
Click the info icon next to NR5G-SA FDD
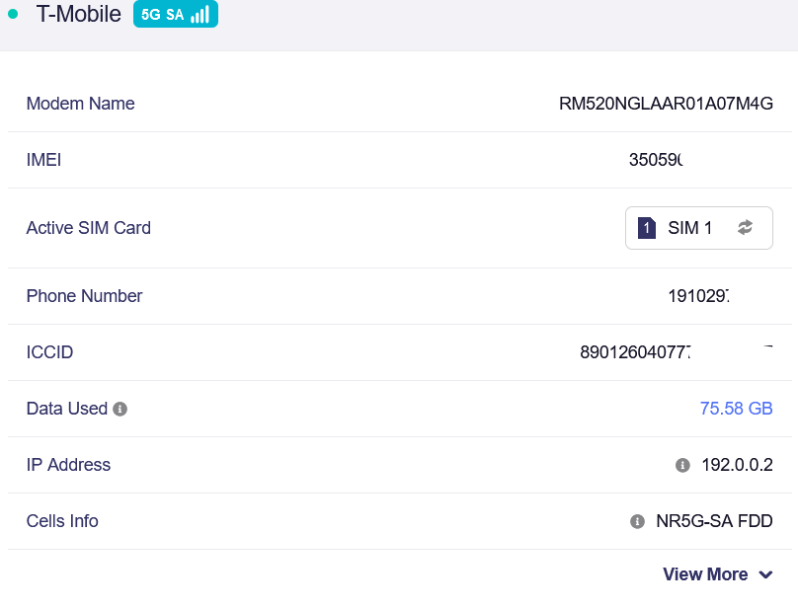tap(638, 521)
